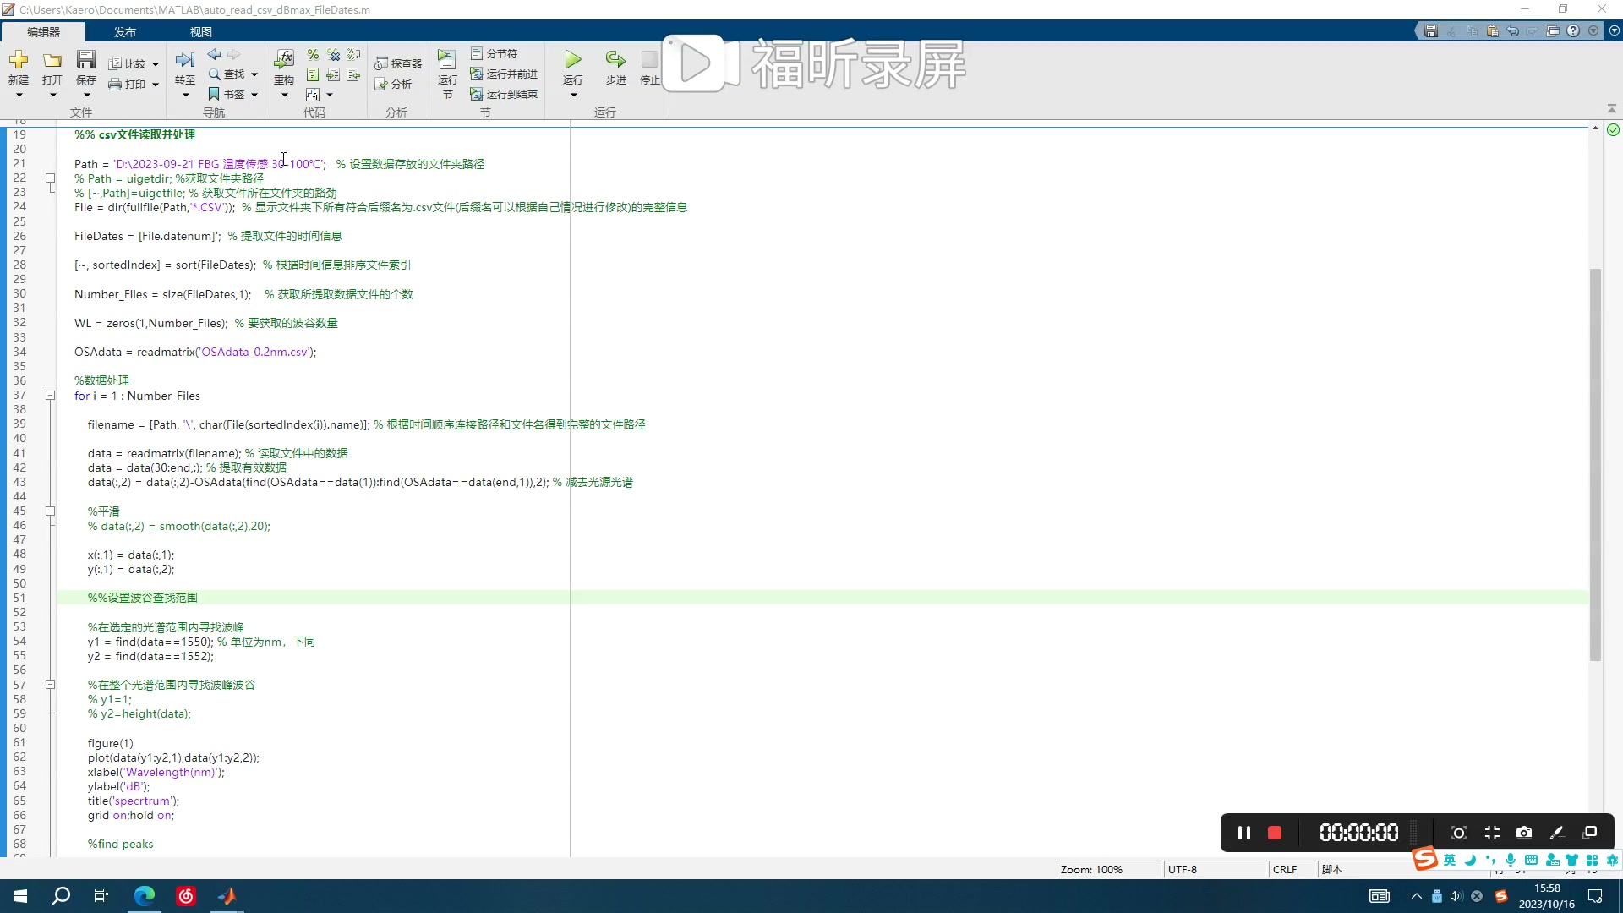Click the Go To (转至) arrow icon
This screenshot has height=913, width=1623.
(x=184, y=60)
